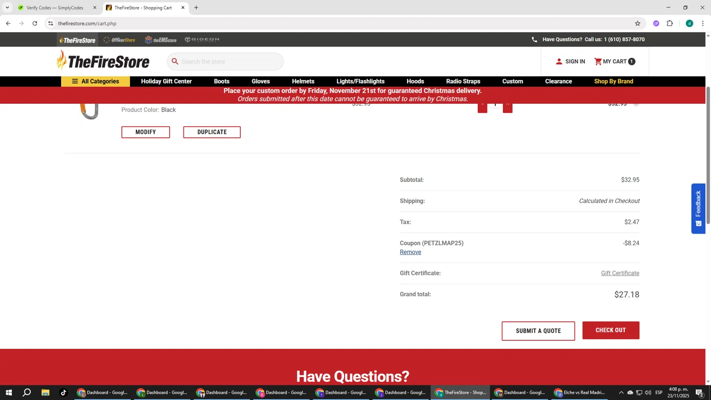The height and width of the screenshot is (400, 711).
Task: Click the Tax amount $2.47
Action: click(632, 222)
